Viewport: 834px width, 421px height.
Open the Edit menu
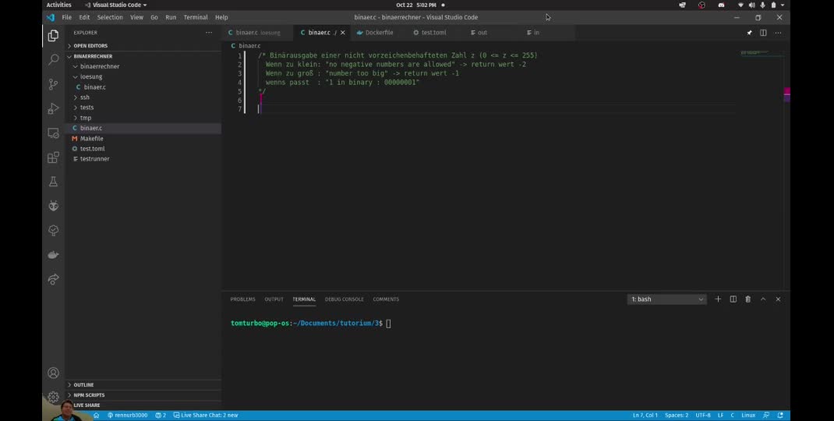tap(84, 17)
